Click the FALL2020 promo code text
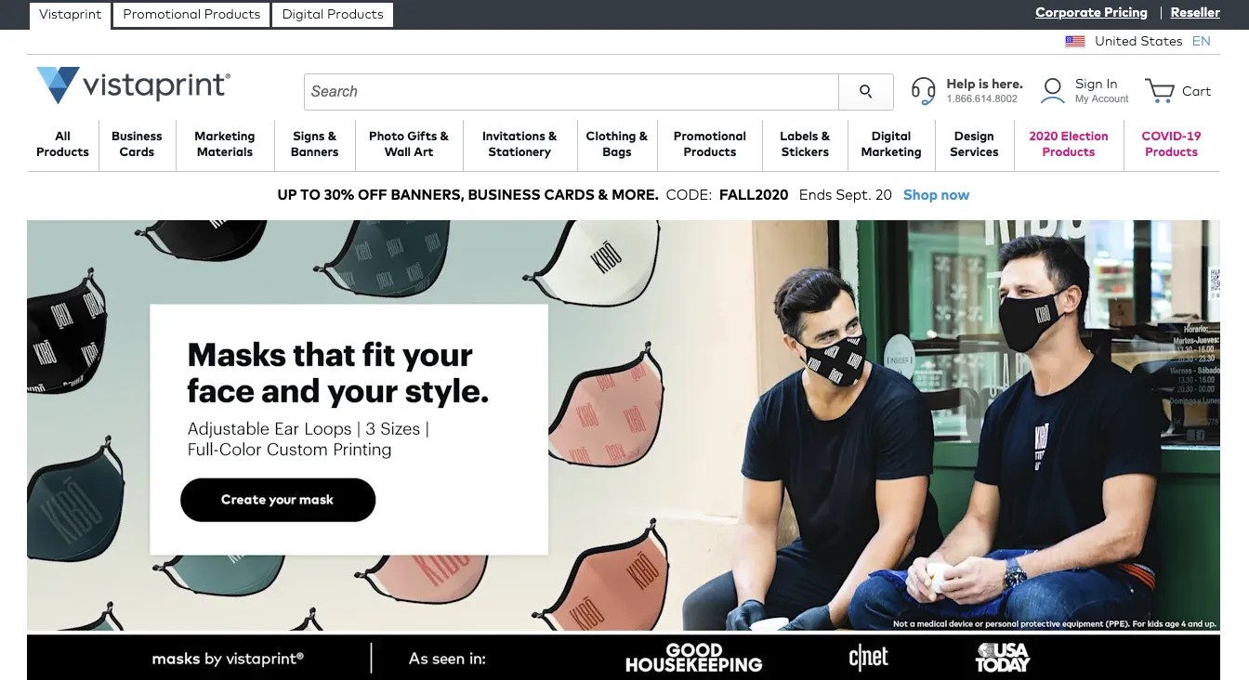The height and width of the screenshot is (680, 1249). coord(754,195)
